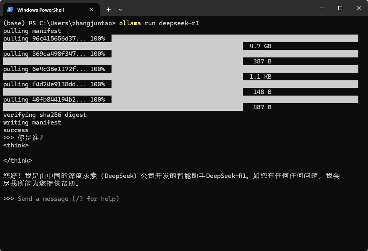Click the 'verifying sha256 digest' line

click(45, 115)
